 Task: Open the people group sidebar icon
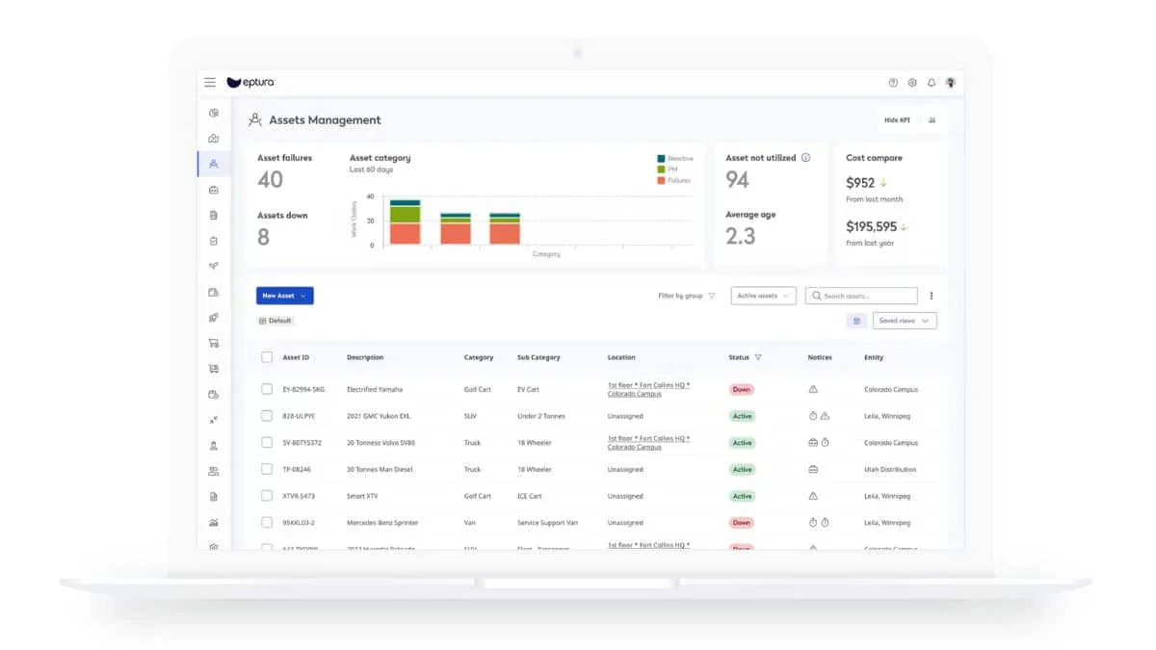pos(214,471)
